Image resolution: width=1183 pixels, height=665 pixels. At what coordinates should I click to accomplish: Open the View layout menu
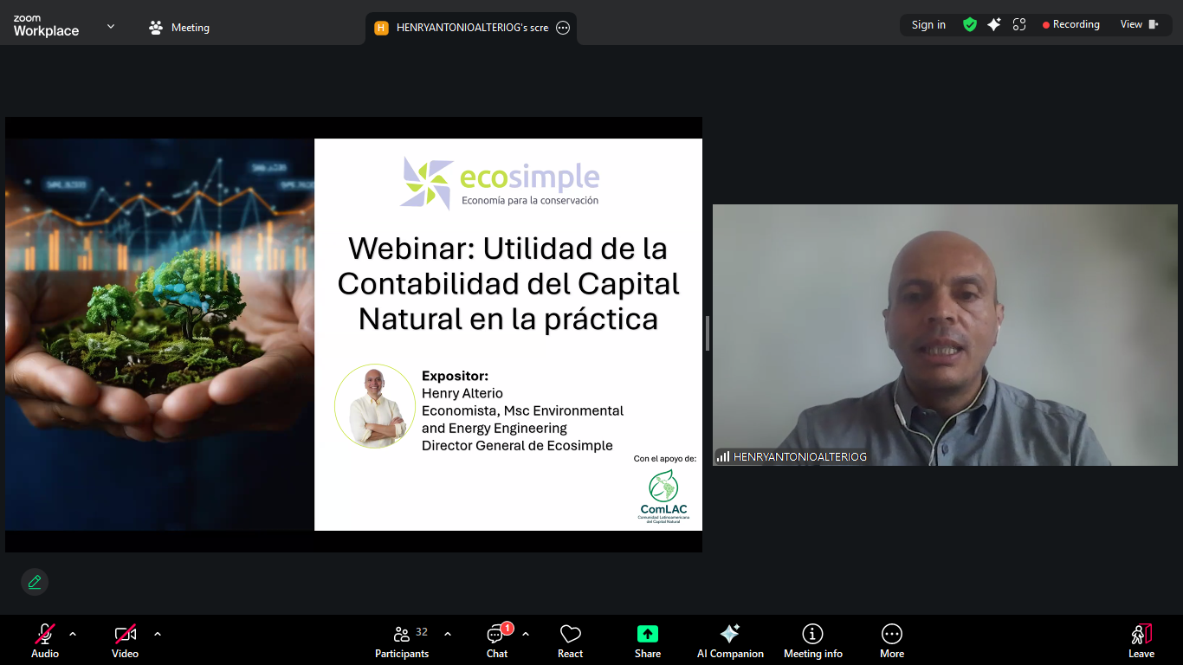pyautogui.click(x=1139, y=24)
